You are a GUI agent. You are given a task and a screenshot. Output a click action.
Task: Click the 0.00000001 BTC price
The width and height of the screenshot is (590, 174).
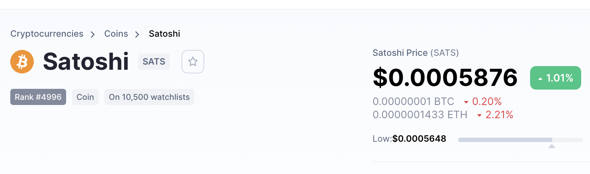pyautogui.click(x=413, y=101)
